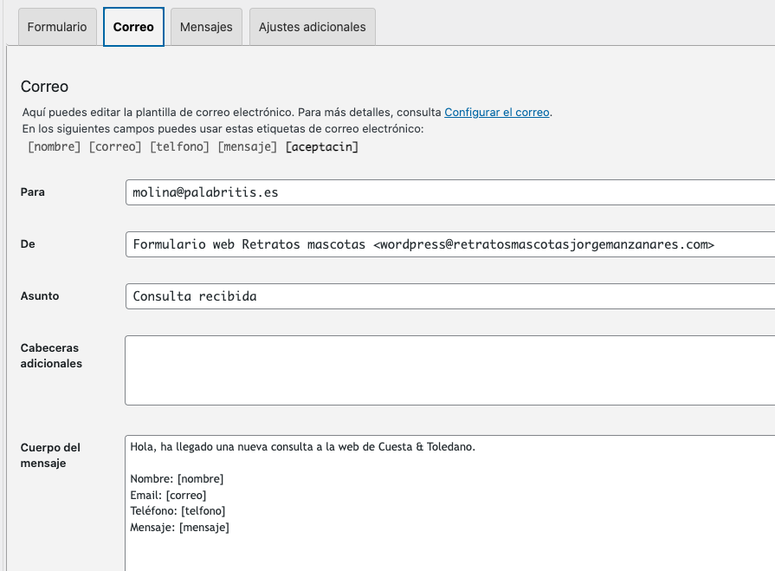This screenshot has width=775, height=571.
Task: Focus the Para email address field
Action: [x=450, y=192]
